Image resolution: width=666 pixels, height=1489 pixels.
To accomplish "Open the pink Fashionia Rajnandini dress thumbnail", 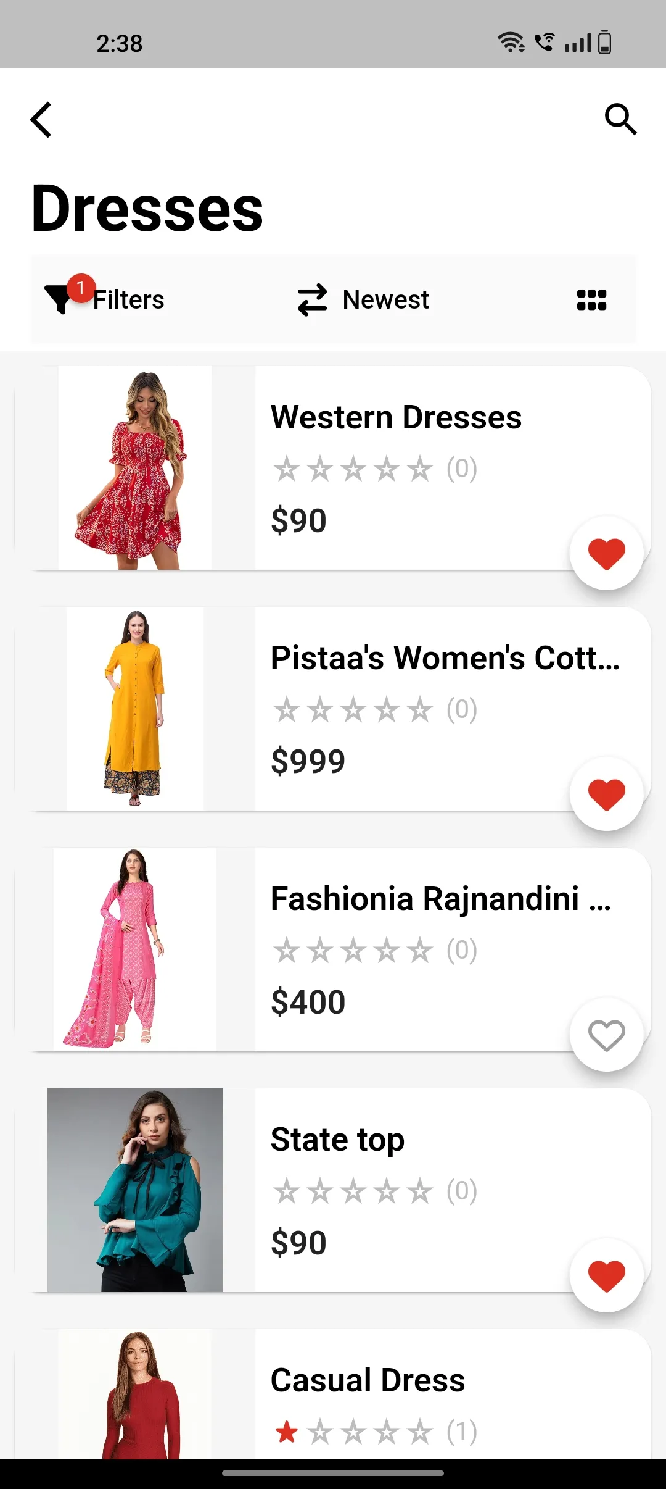I will (x=135, y=949).
